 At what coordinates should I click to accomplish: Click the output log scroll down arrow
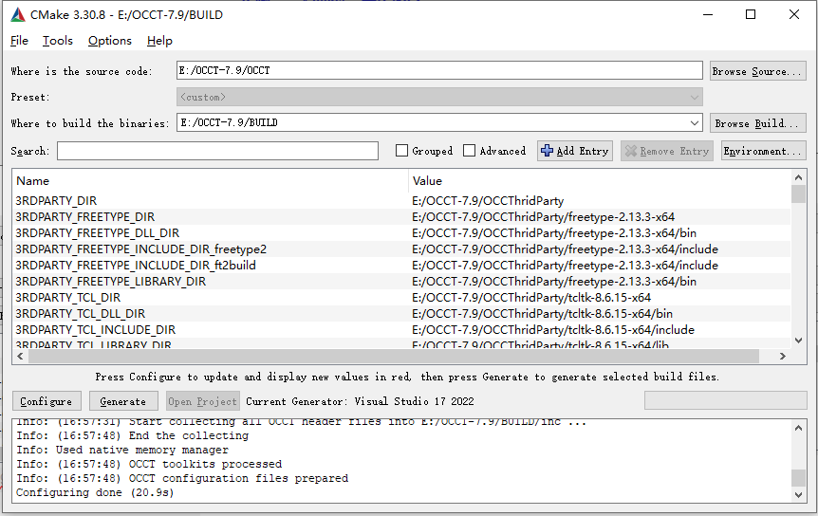[798, 494]
